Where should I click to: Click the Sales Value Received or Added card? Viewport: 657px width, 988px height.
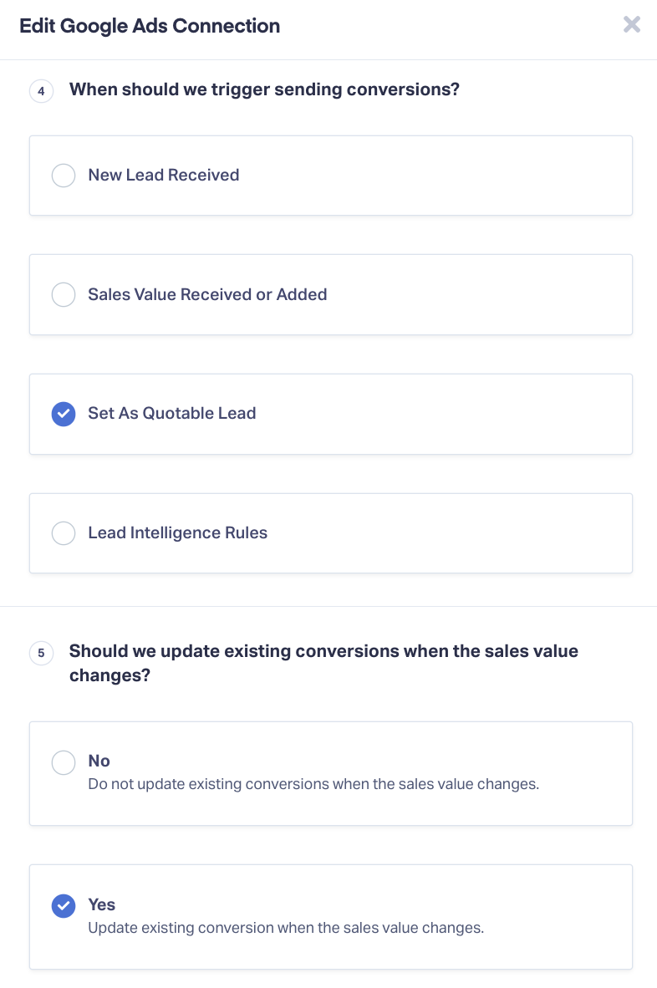pyautogui.click(x=330, y=294)
